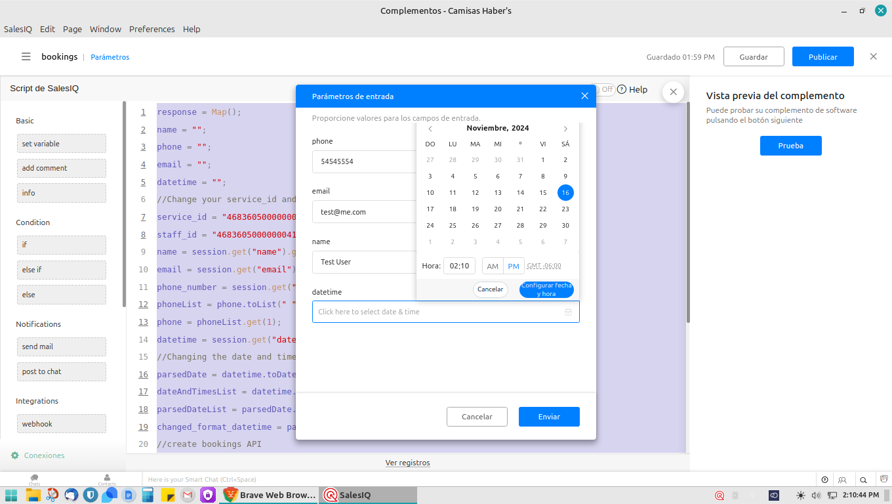Open the Help menu in menu bar

click(192, 29)
